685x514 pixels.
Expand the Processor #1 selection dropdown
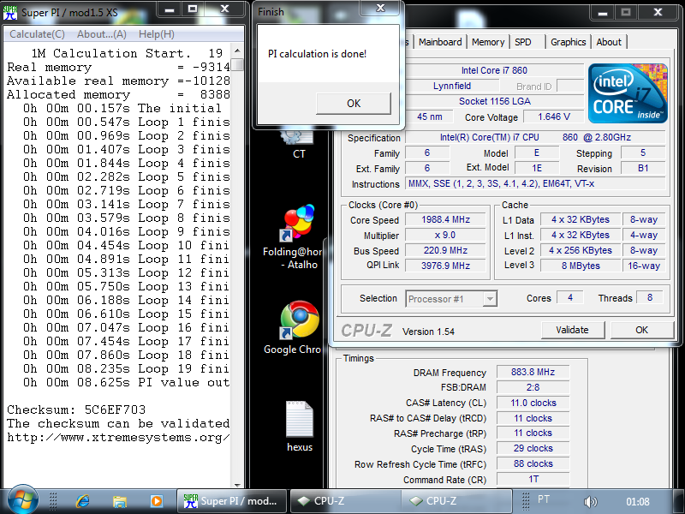[490, 299]
